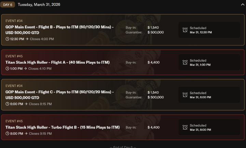The width and height of the screenshot is (246, 148).
Task: Click Scheduled status box for Mar 31, 6:00 PM
Action: click(209, 95)
